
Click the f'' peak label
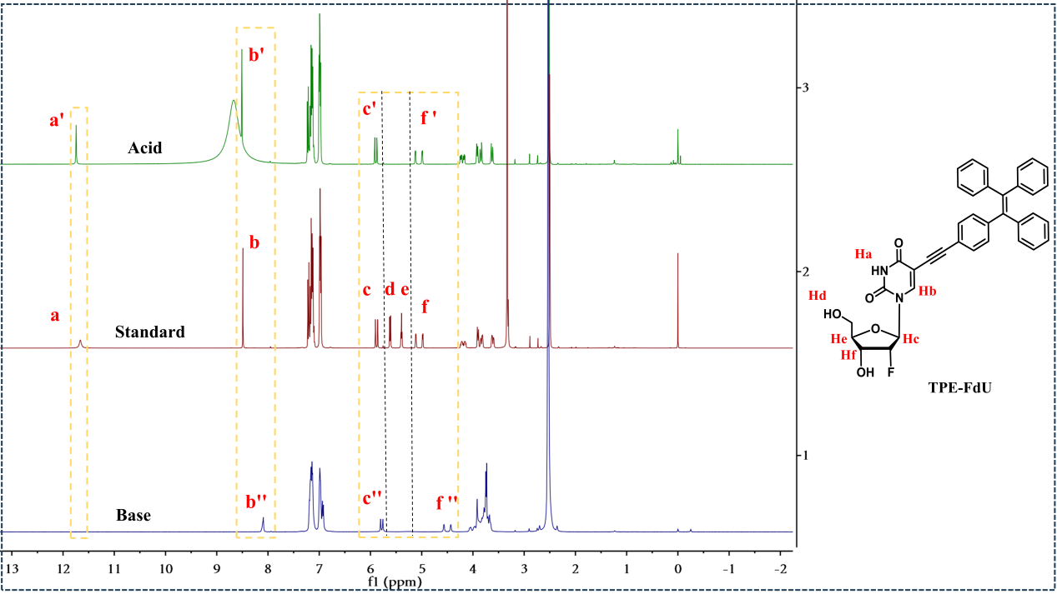pyautogui.click(x=448, y=503)
